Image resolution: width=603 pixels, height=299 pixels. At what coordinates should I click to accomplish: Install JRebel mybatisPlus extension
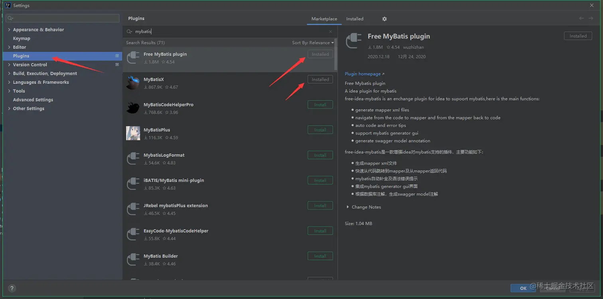coord(320,205)
